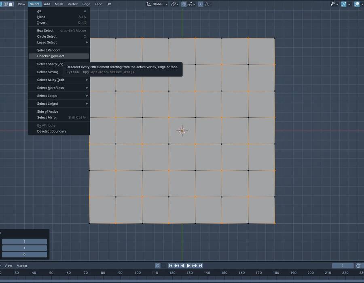Jump to the previous keyframe
Image resolution: width=364 pixels, height=283 pixels.
point(177,266)
